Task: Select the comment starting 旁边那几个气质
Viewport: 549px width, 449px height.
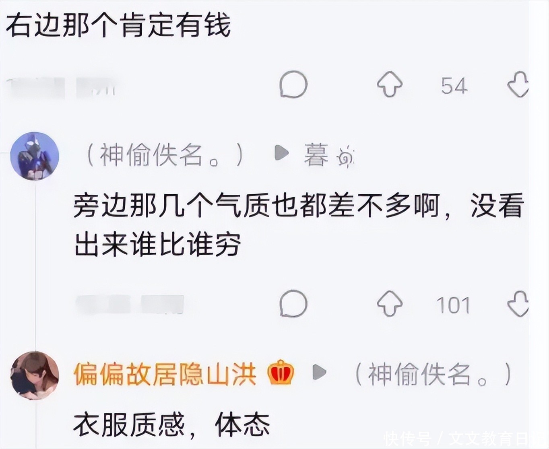Action: (x=299, y=224)
